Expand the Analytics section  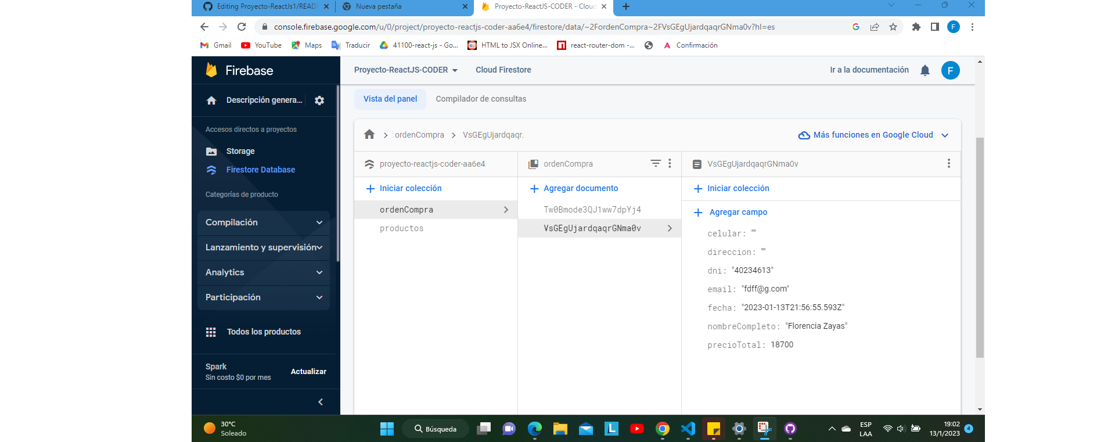(x=264, y=272)
